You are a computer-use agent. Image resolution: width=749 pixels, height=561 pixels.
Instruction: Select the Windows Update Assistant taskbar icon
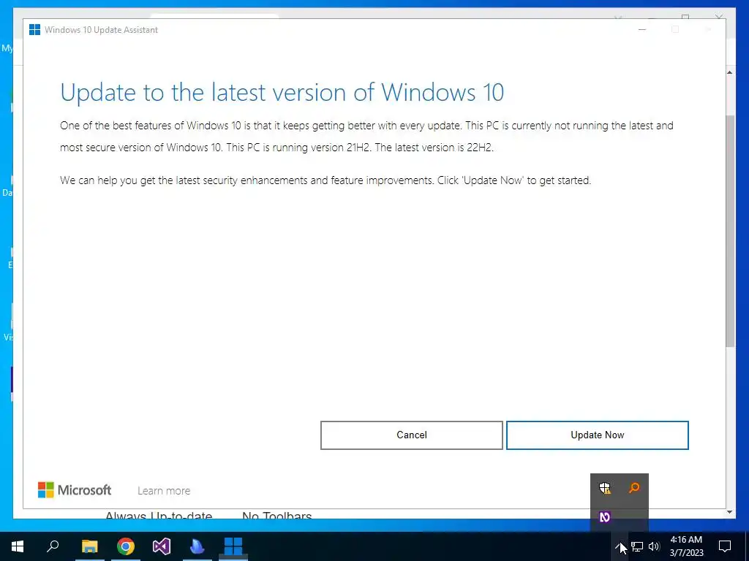click(x=233, y=546)
